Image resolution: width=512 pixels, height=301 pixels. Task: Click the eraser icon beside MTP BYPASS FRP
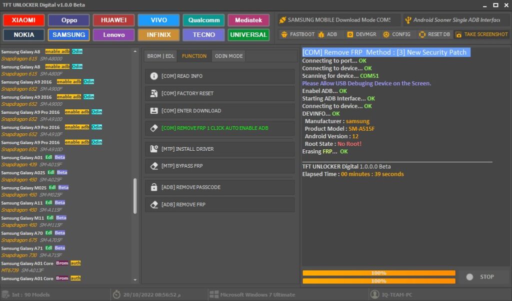coord(154,166)
